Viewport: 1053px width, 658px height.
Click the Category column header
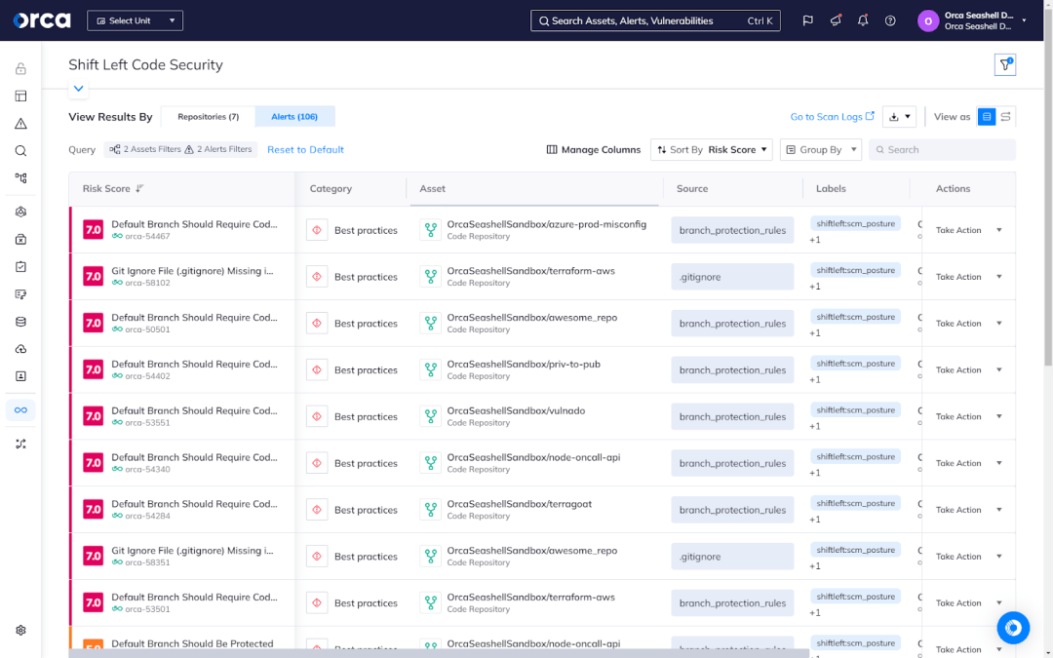tap(331, 189)
